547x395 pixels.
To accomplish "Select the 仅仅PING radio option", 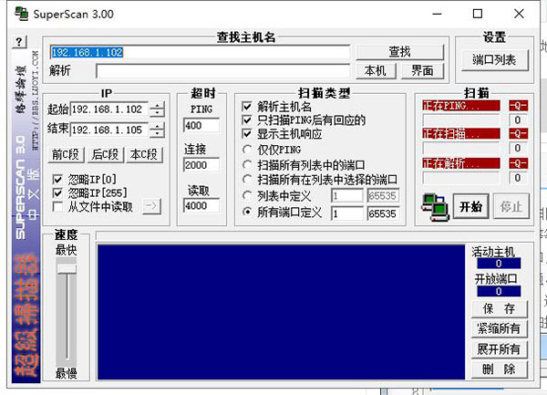I will [x=247, y=150].
